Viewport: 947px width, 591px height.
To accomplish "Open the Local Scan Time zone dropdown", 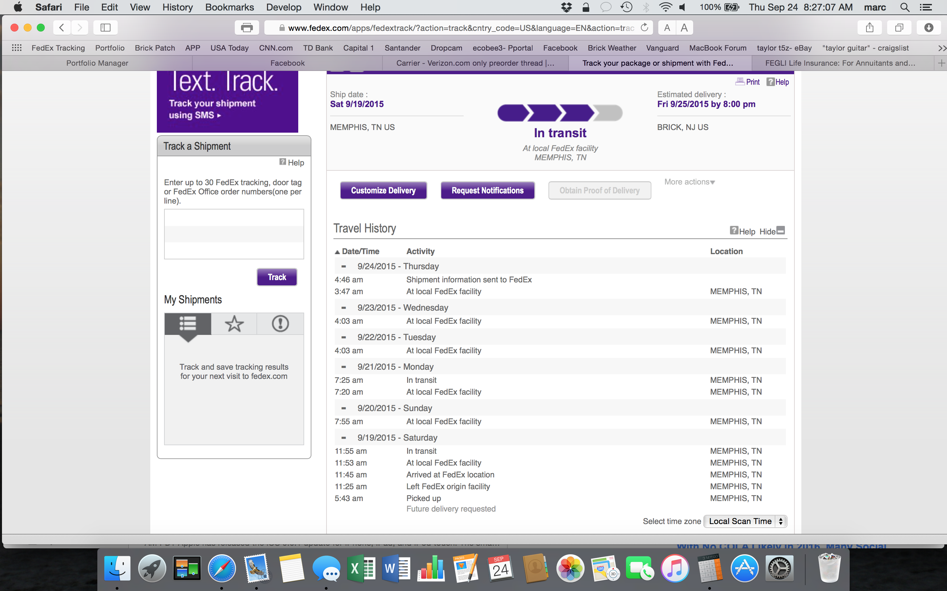I will pyautogui.click(x=745, y=521).
